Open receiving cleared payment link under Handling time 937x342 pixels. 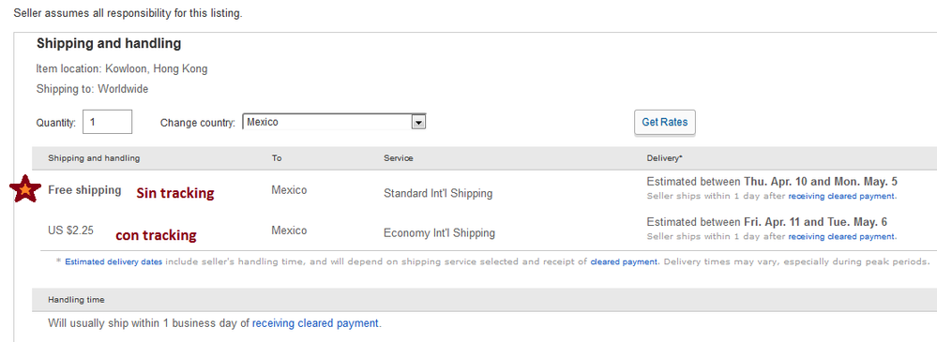315,323
